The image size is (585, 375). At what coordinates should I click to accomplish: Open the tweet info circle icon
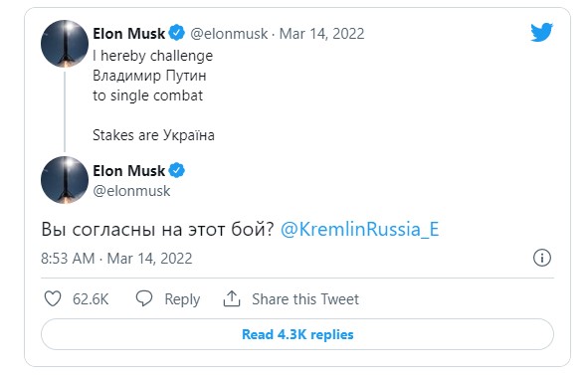(x=541, y=258)
